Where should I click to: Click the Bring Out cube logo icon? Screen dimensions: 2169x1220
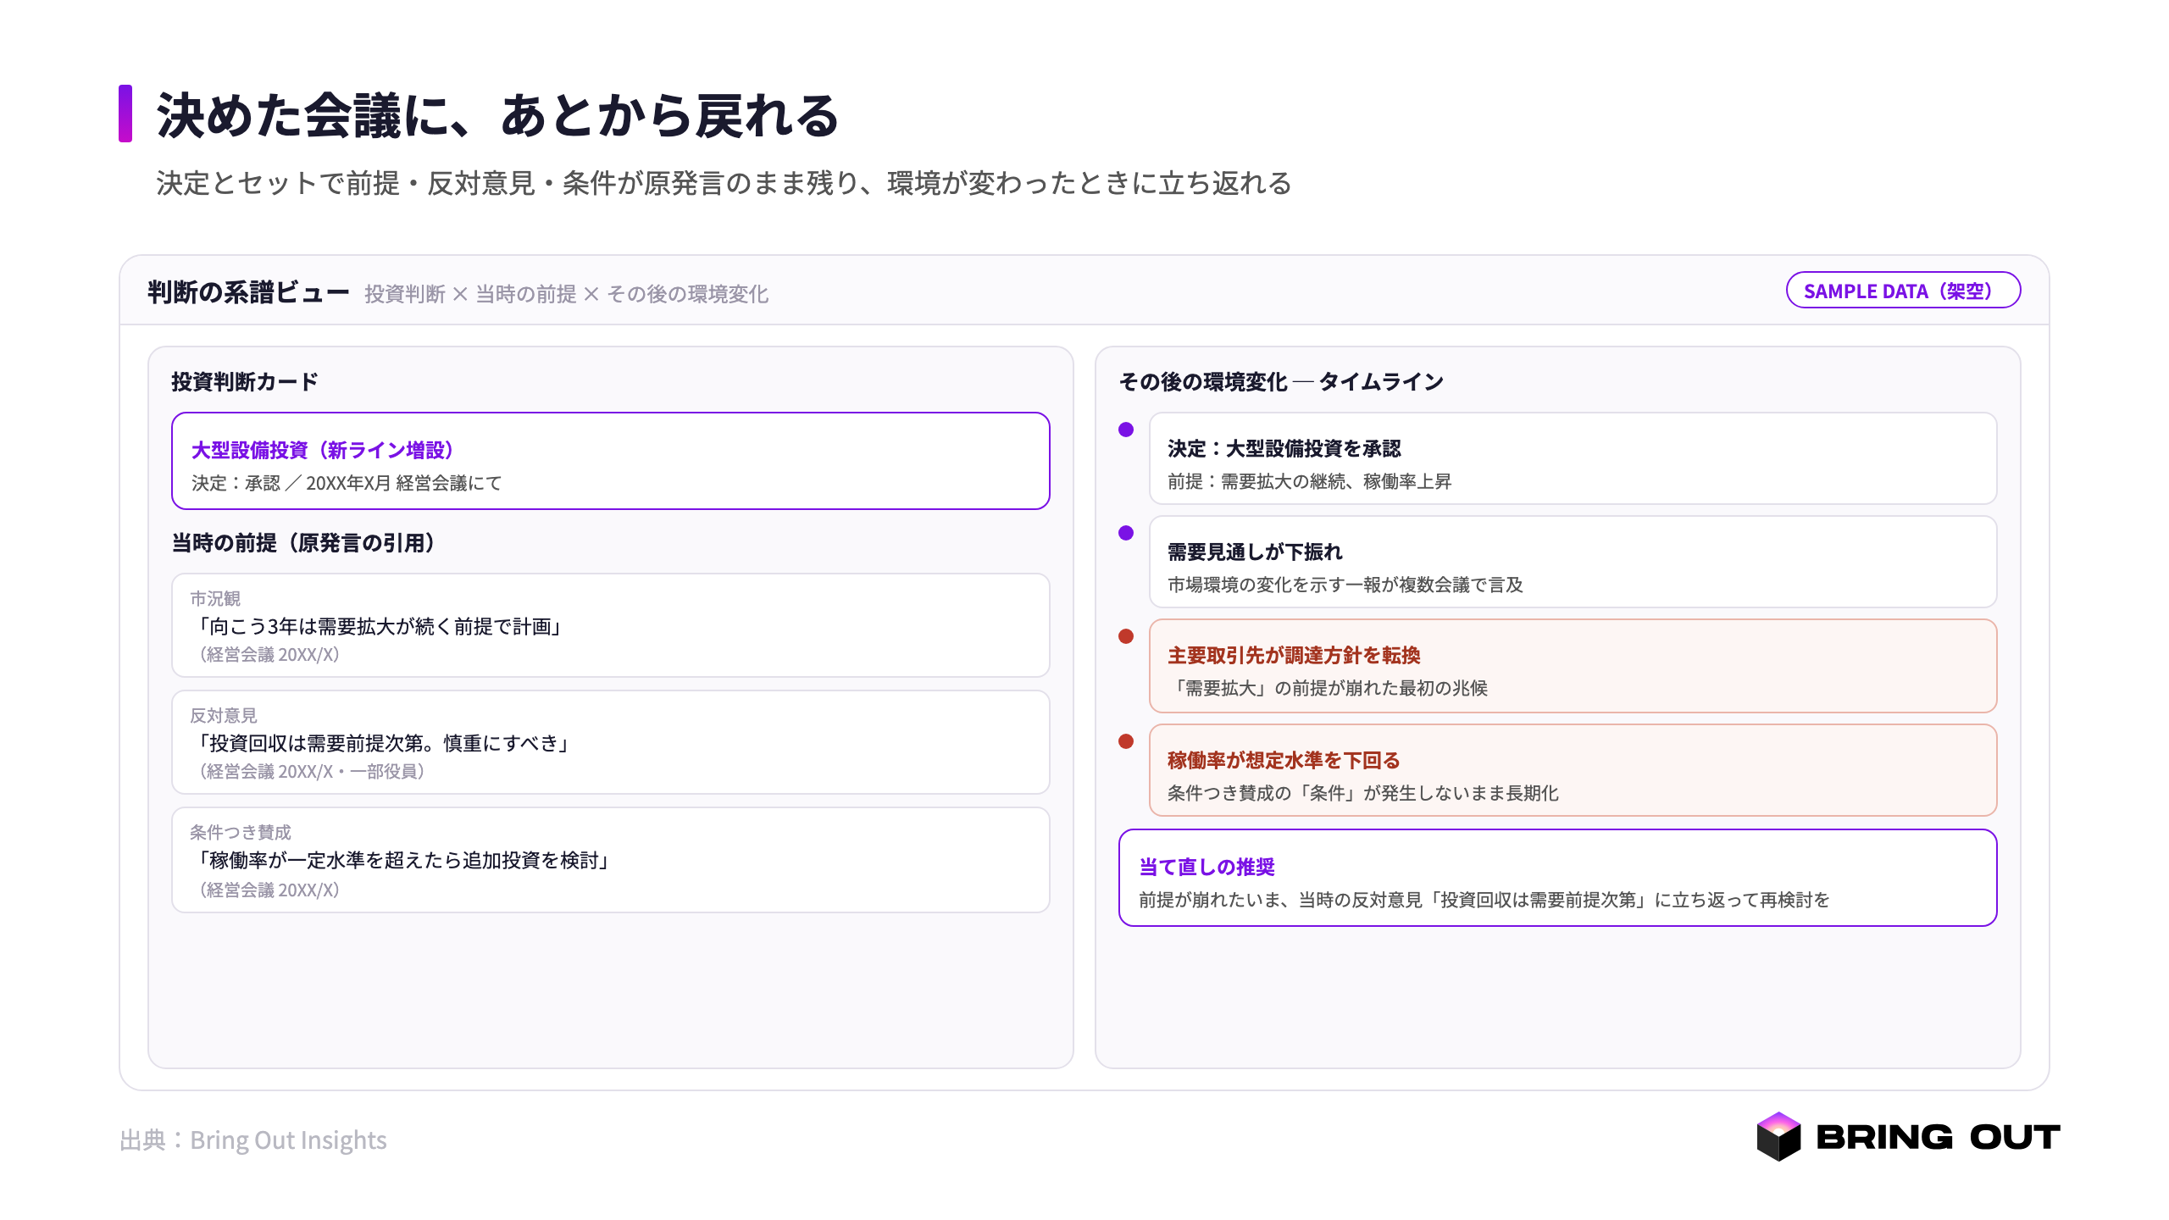[x=1778, y=1136]
